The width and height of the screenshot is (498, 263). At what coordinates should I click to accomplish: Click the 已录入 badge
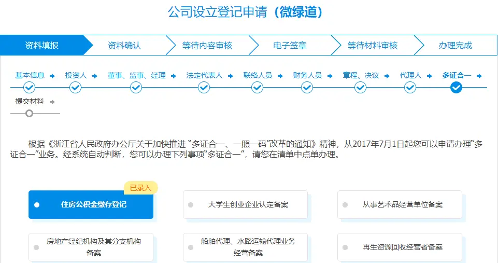141,188
